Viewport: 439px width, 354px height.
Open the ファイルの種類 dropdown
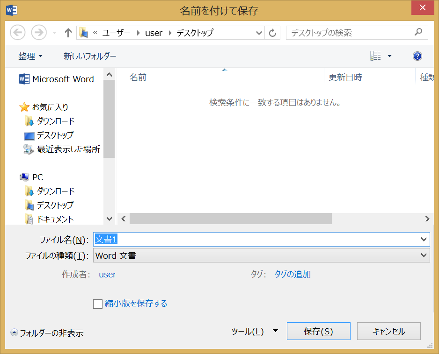424,255
